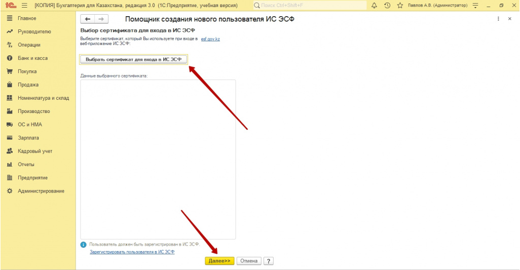
Task: Click the Главное list icon
Action: point(10,18)
